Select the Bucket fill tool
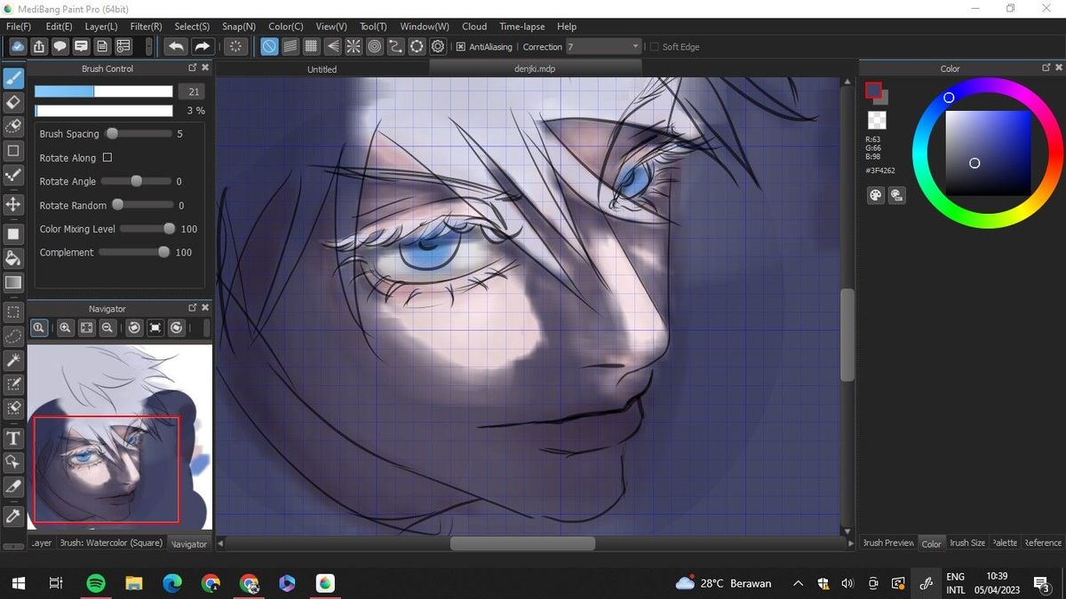 13,258
